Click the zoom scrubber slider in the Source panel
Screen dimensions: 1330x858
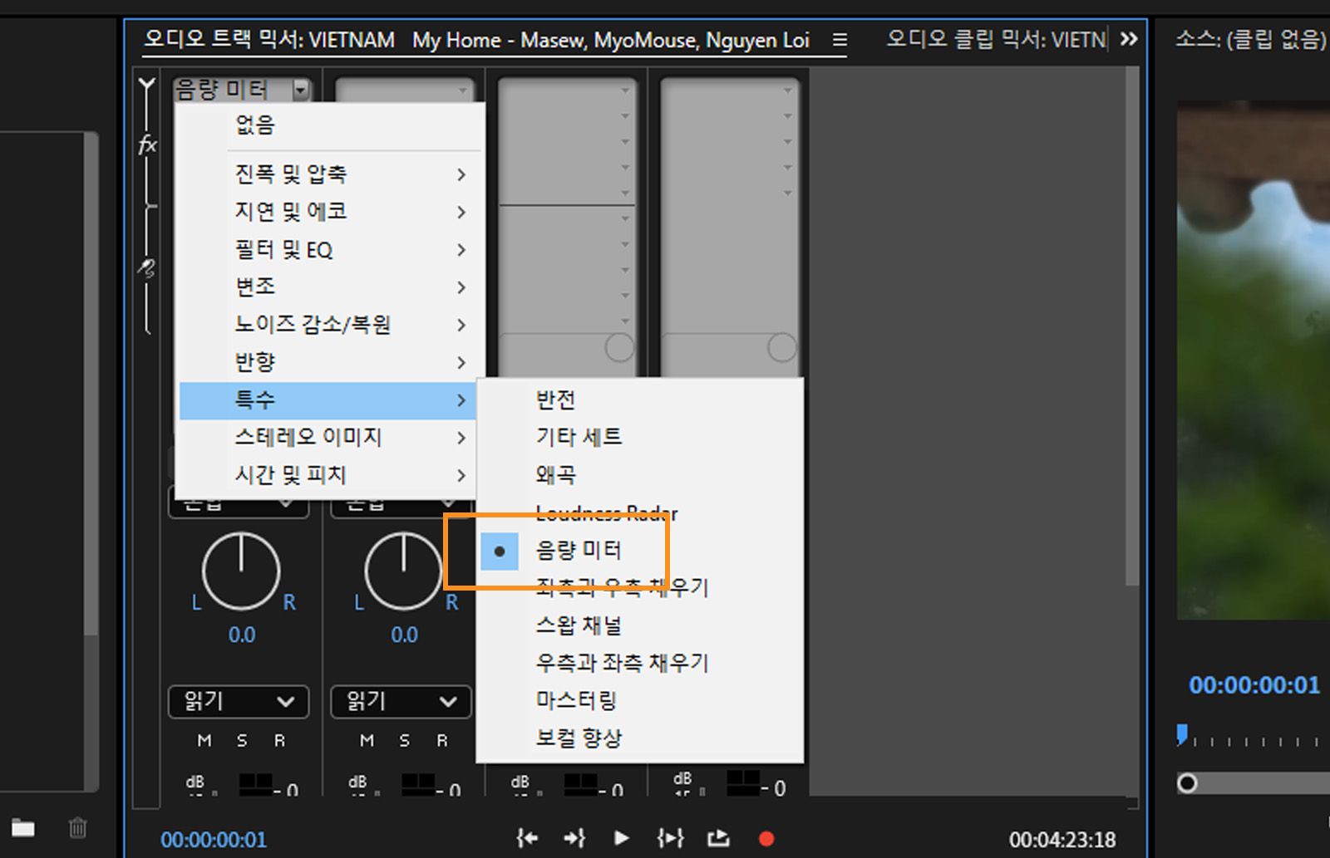[1186, 782]
